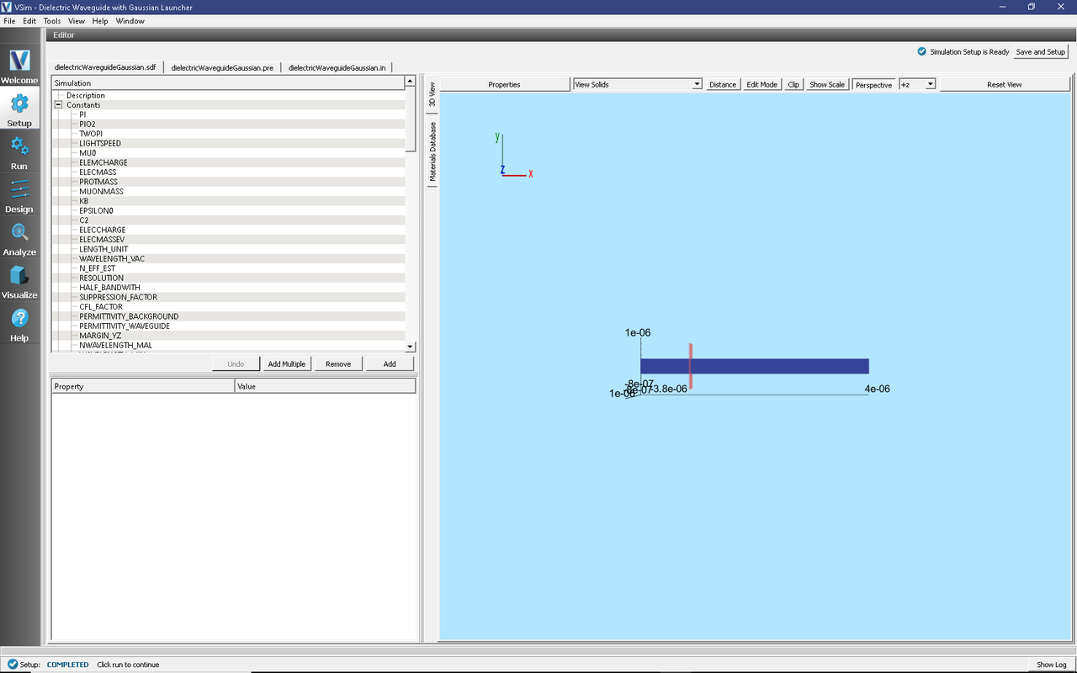The height and width of the screenshot is (673, 1077).
Task: Switch to dielectricWaveguideGaussian.in tab
Action: click(x=337, y=67)
